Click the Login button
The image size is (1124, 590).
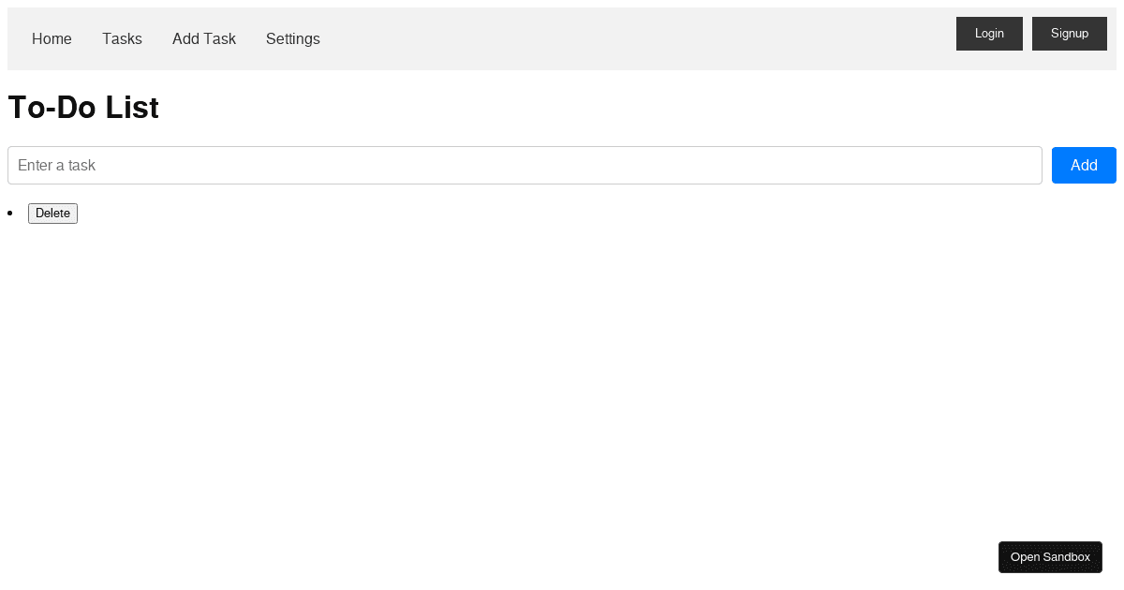click(989, 34)
